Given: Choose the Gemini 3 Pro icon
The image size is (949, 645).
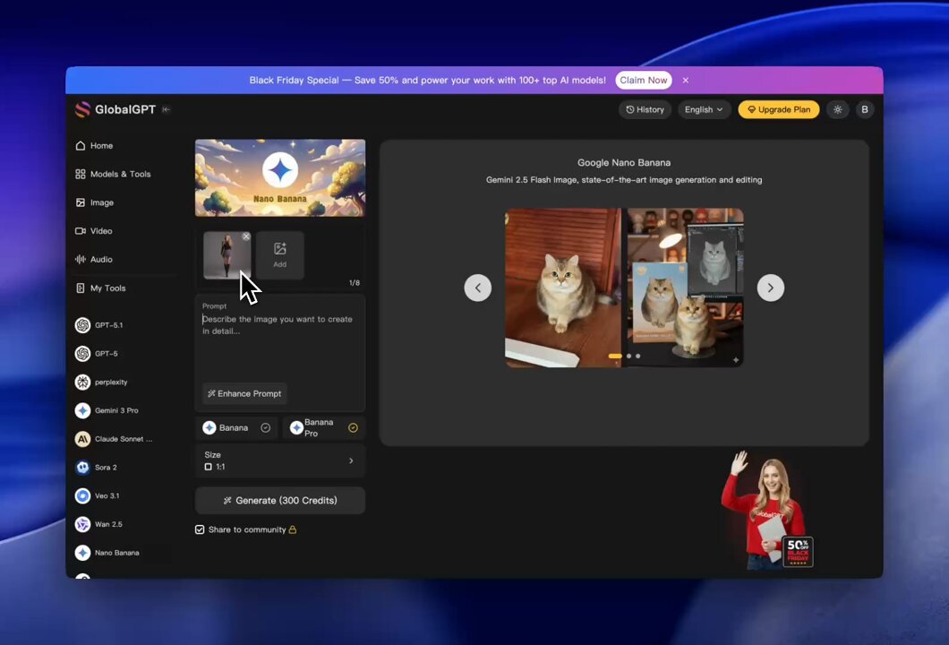Looking at the screenshot, I should coord(83,410).
